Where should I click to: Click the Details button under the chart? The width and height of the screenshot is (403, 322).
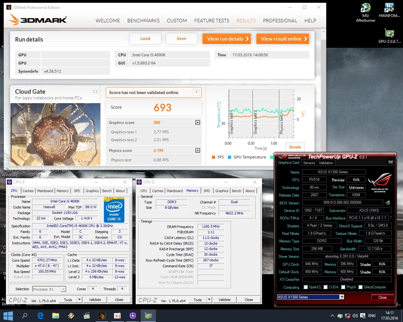click(x=295, y=147)
